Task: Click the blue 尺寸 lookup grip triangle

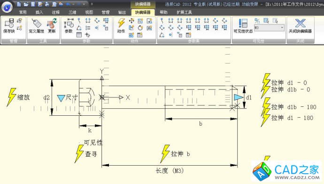Action: (61, 98)
